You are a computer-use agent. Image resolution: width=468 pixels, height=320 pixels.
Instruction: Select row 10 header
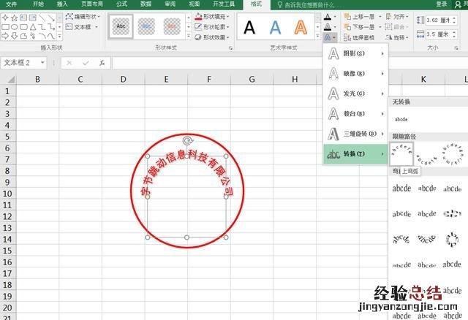tap(7, 194)
